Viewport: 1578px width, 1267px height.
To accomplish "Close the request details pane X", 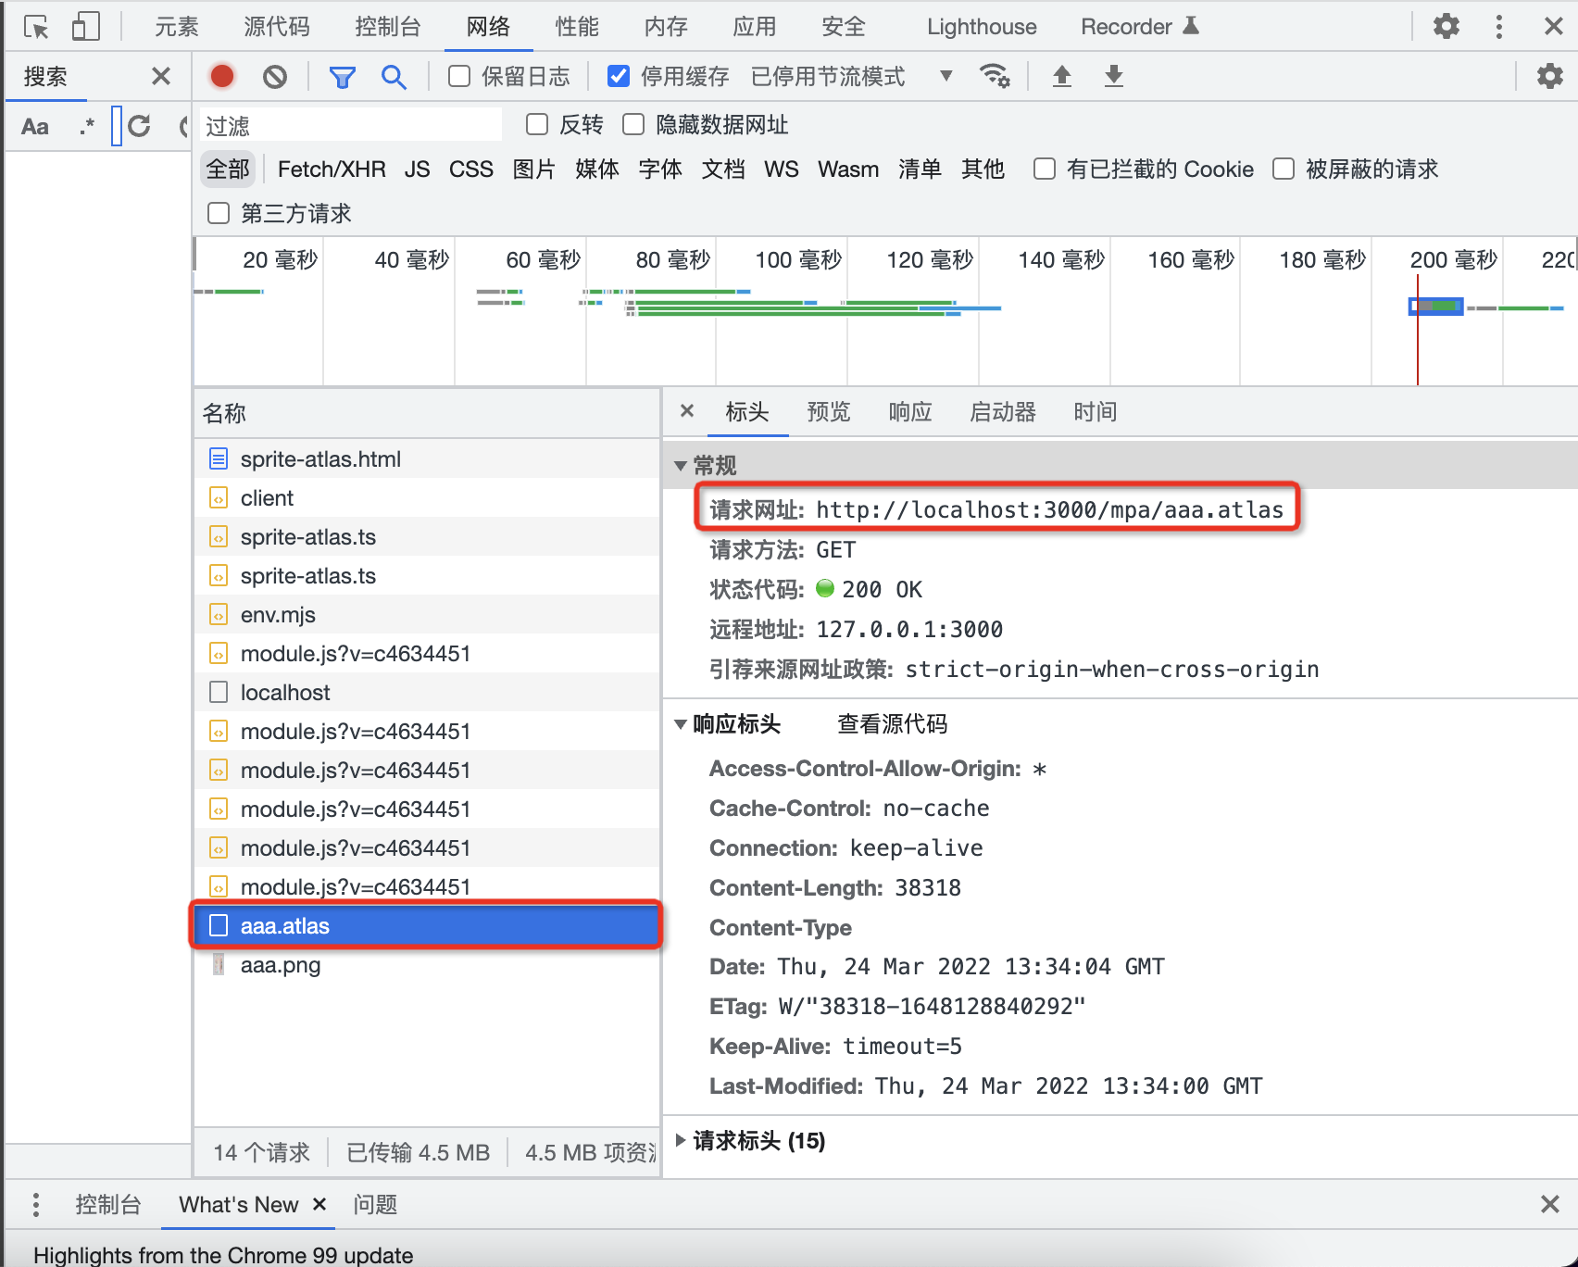I will [687, 410].
